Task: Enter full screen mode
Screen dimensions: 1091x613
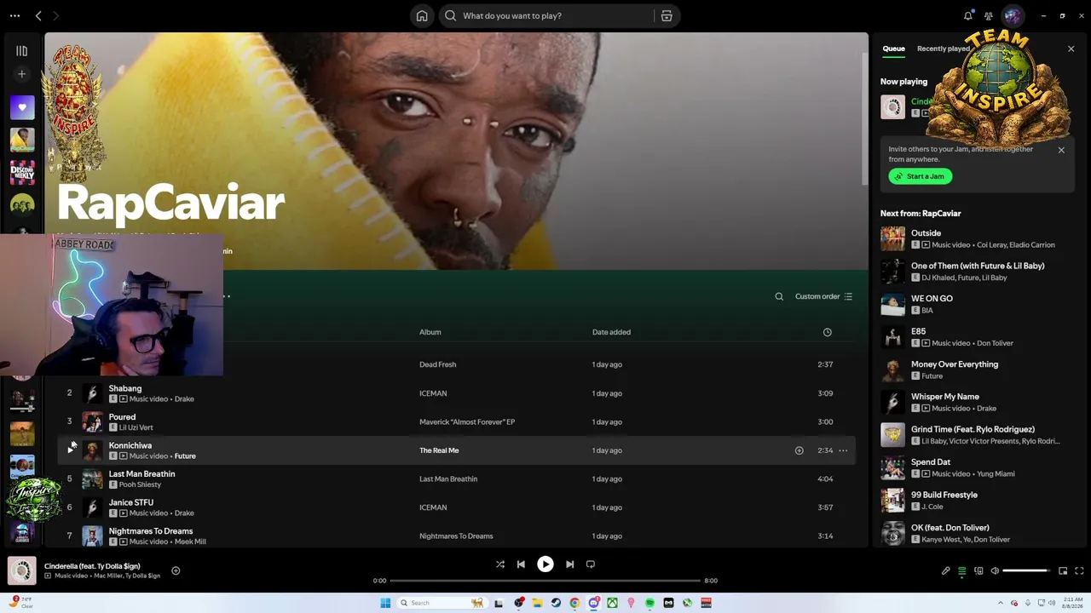Action: [x=1079, y=570]
